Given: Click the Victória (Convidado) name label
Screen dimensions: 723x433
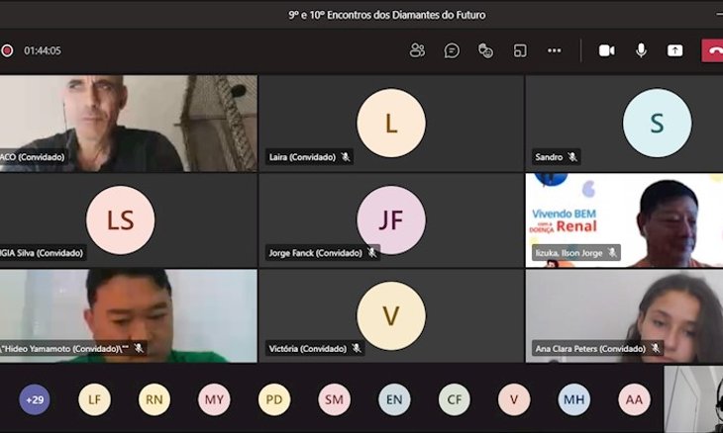Looking at the screenshot, I should (308, 348).
